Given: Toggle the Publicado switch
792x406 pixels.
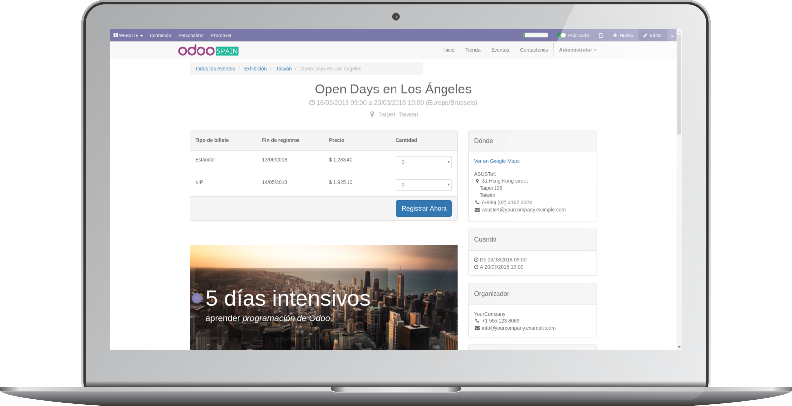Looking at the screenshot, I should [x=562, y=35].
